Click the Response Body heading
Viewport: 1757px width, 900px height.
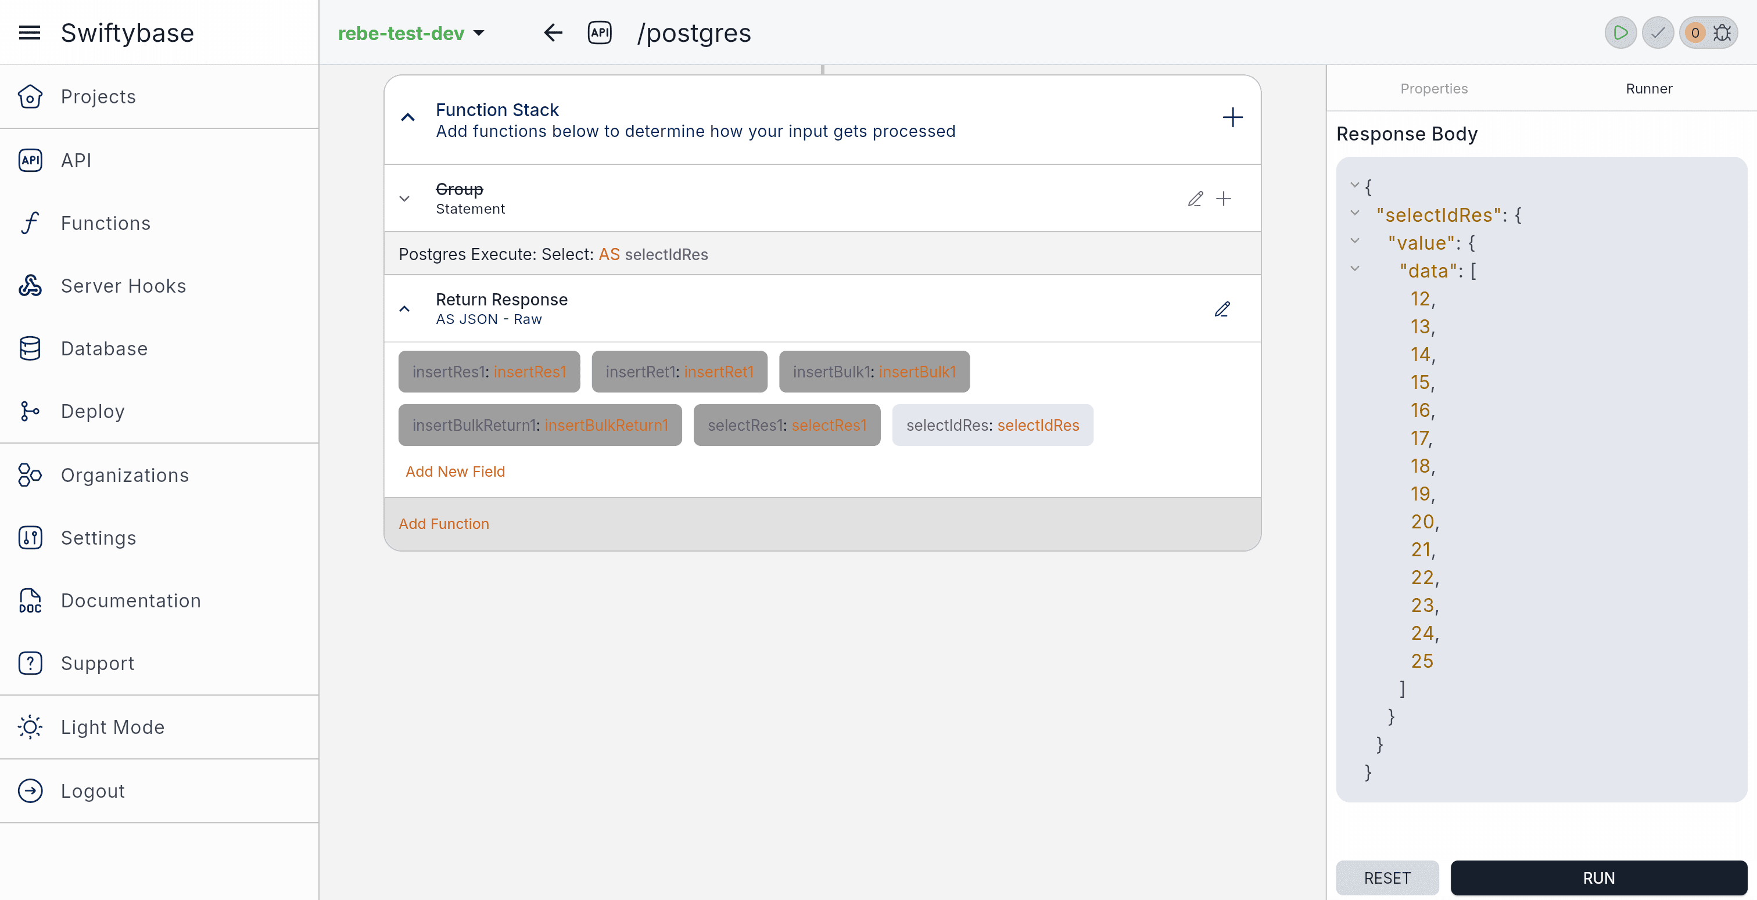point(1407,134)
